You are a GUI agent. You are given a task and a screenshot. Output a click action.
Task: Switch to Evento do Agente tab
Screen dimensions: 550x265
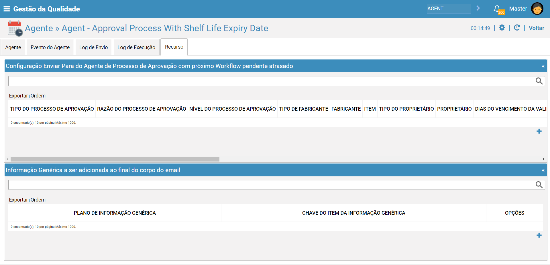point(50,47)
